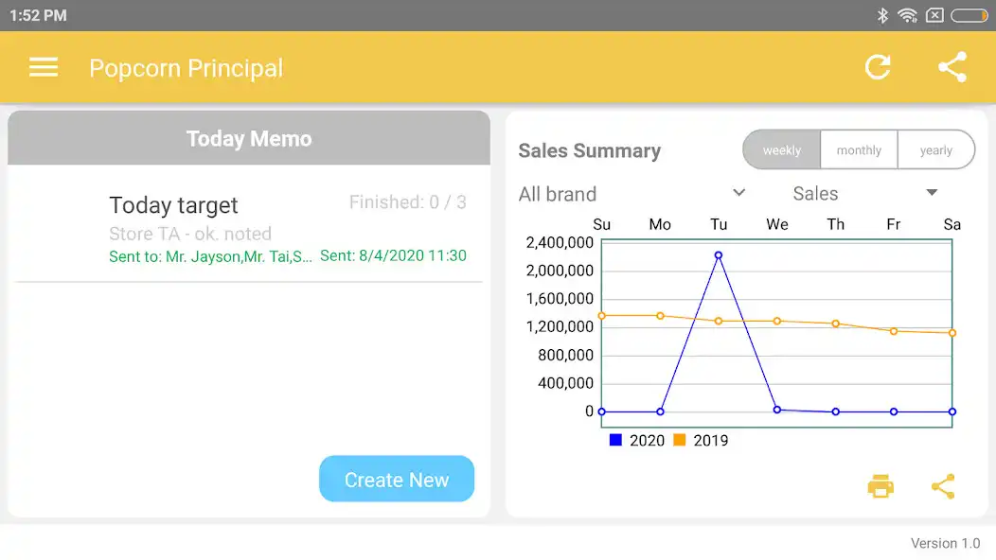This screenshot has height=560, width=996.
Task: Click the blue 2020 legend swatch
Action: point(616,440)
